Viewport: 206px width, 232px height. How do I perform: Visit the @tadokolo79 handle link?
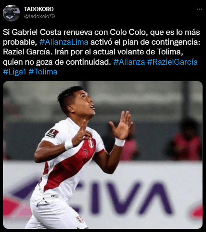[39, 16]
